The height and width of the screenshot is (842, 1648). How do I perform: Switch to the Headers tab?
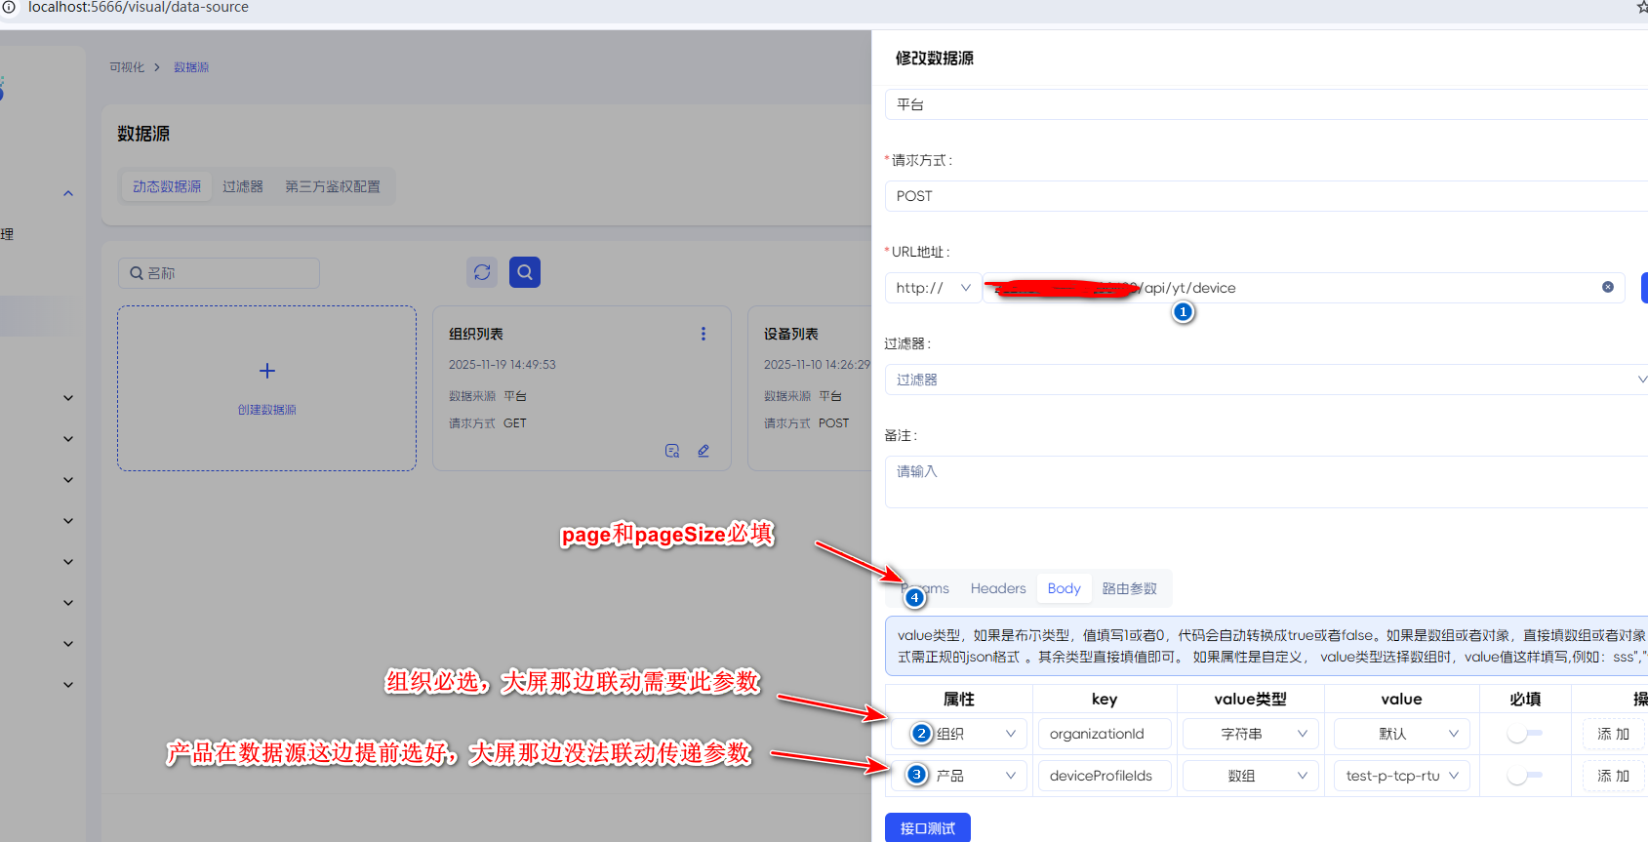[997, 588]
